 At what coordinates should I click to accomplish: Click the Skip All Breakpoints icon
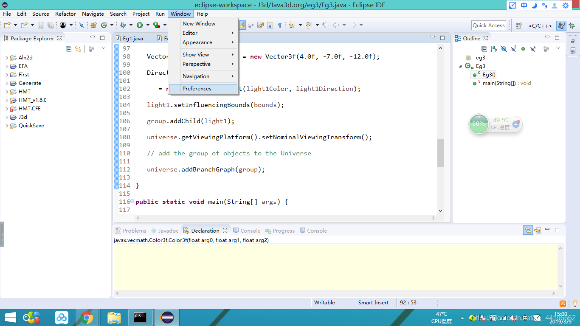click(82, 25)
